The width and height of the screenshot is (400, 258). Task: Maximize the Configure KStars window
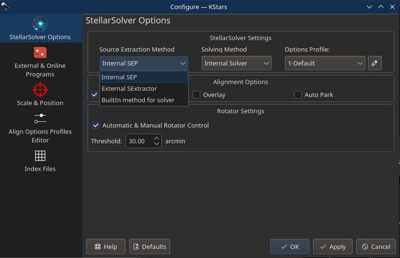tap(381, 7)
